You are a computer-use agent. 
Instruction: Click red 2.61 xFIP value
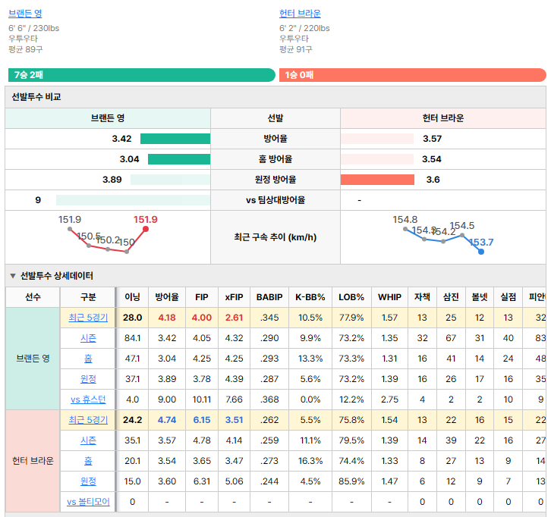click(234, 318)
